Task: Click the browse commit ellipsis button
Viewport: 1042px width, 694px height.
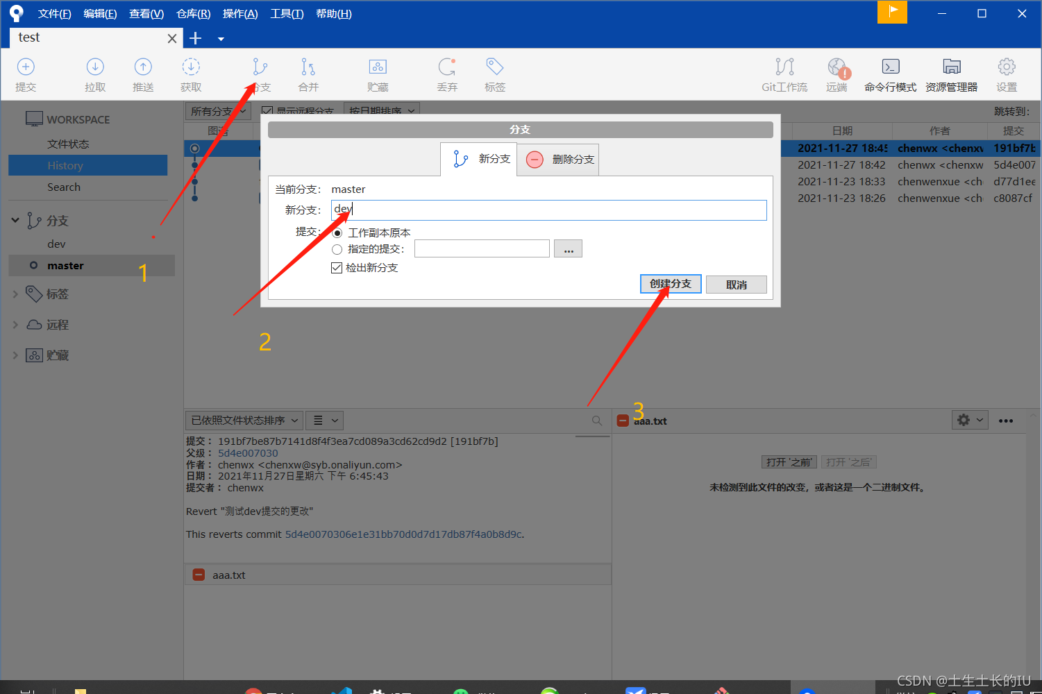Action: pos(568,248)
